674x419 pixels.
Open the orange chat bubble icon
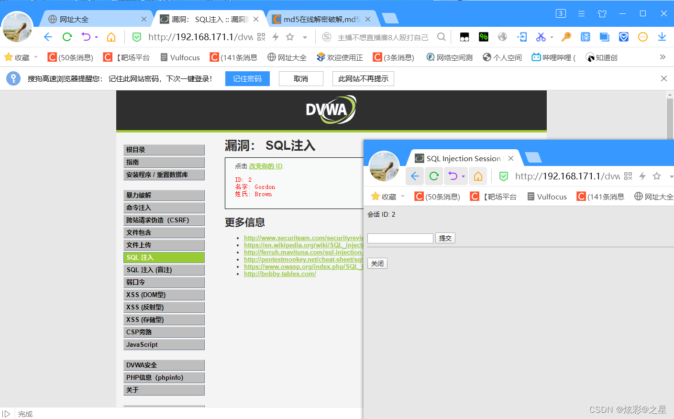point(643,37)
